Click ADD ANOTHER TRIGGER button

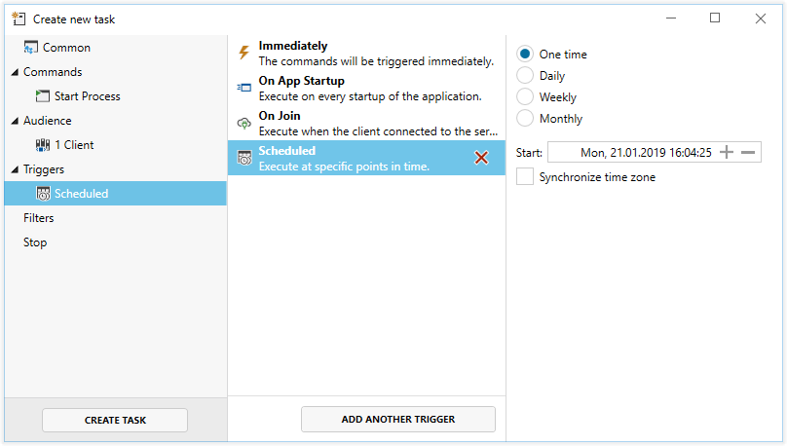click(x=398, y=420)
